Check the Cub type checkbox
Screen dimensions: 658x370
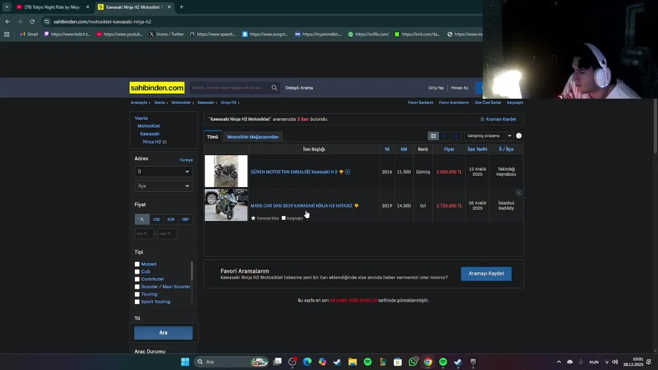(137, 271)
